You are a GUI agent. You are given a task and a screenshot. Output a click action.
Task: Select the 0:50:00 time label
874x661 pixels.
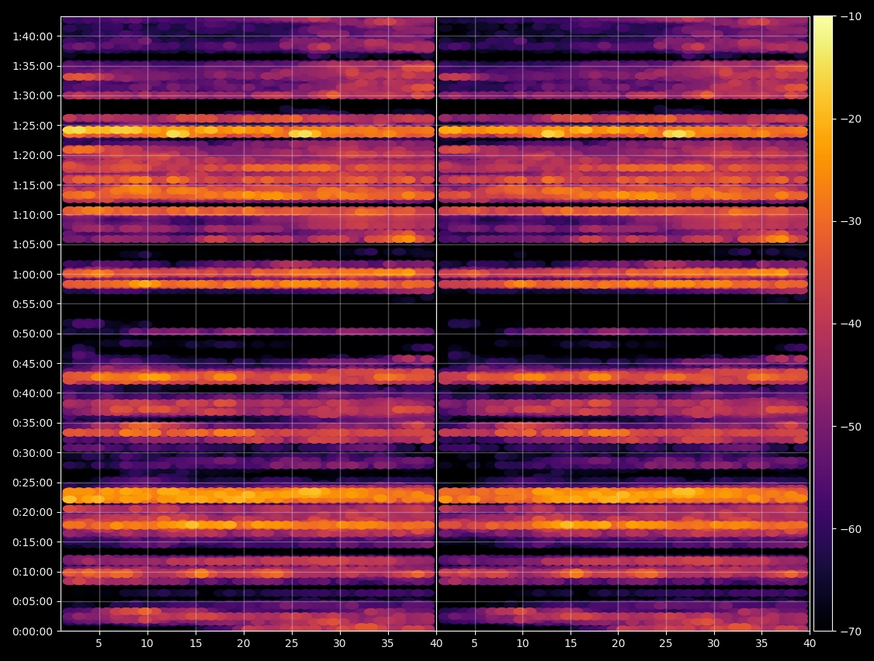coord(33,334)
